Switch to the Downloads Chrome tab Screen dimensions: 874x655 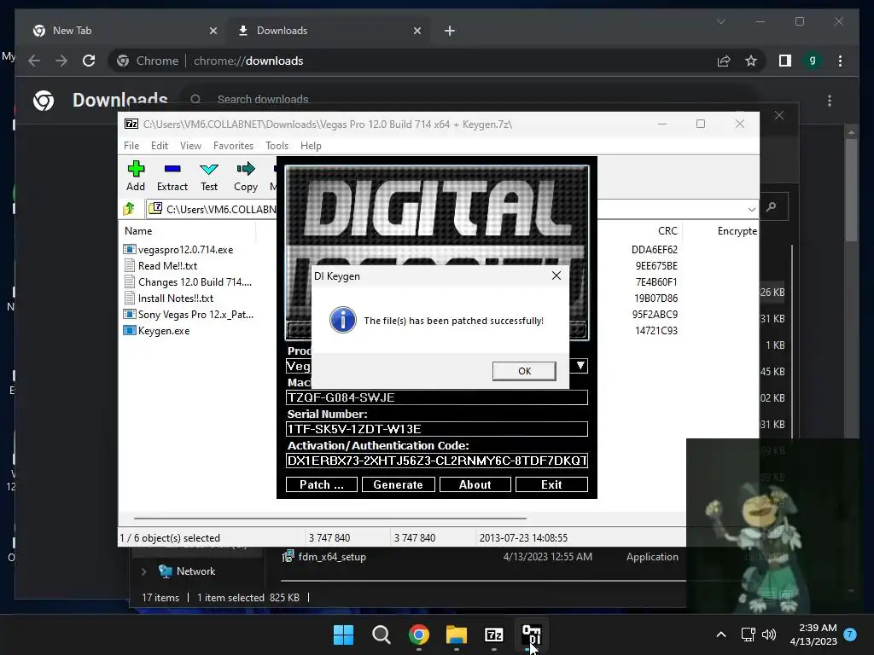[328, 31]
